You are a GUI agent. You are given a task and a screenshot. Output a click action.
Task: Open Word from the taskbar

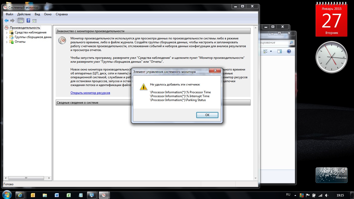click(57, 195)
